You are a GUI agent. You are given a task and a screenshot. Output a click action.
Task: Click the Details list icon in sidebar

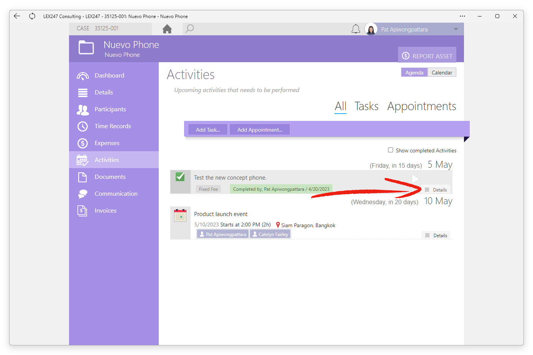click(83, 92)
